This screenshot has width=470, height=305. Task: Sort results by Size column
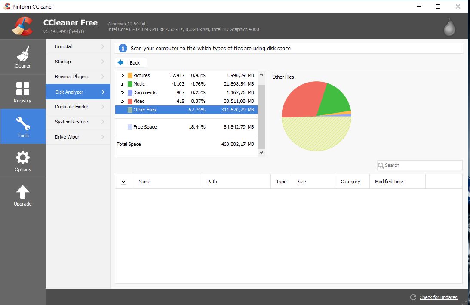coord(313,182)
